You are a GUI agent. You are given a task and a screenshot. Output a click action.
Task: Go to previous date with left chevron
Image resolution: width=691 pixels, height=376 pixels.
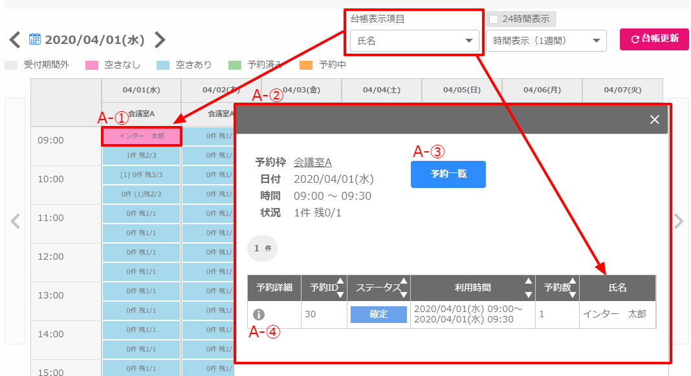point(15,40)
